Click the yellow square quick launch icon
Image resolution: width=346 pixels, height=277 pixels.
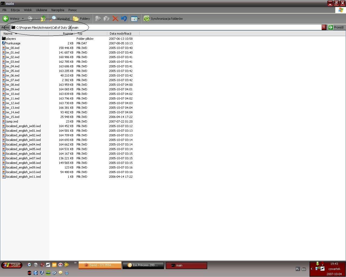tap(54, 265)
